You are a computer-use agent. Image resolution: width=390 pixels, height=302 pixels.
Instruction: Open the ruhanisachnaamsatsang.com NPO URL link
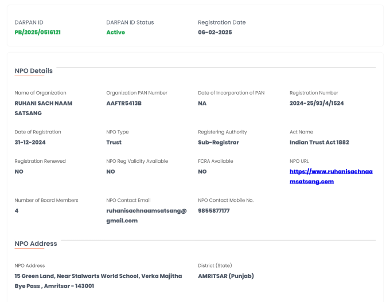(331, 177)
